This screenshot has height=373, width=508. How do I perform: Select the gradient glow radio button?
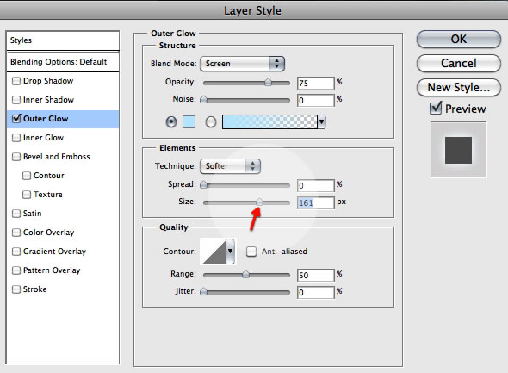[211, 122]
